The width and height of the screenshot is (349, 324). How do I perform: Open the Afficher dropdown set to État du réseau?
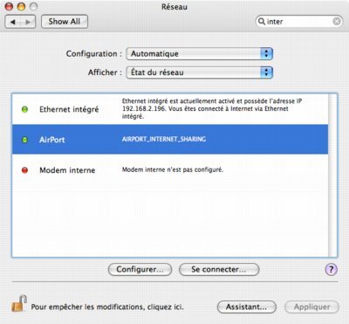[x=199, y=72]
